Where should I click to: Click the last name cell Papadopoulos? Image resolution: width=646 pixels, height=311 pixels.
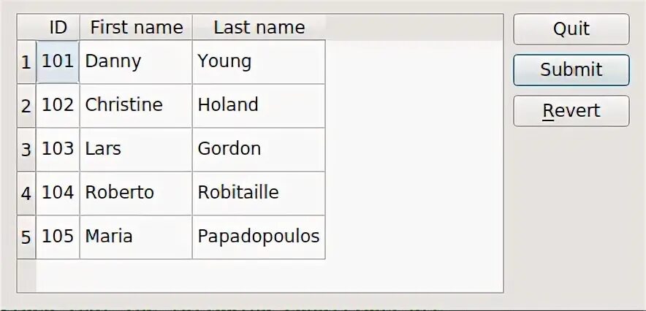coord(259,237)
